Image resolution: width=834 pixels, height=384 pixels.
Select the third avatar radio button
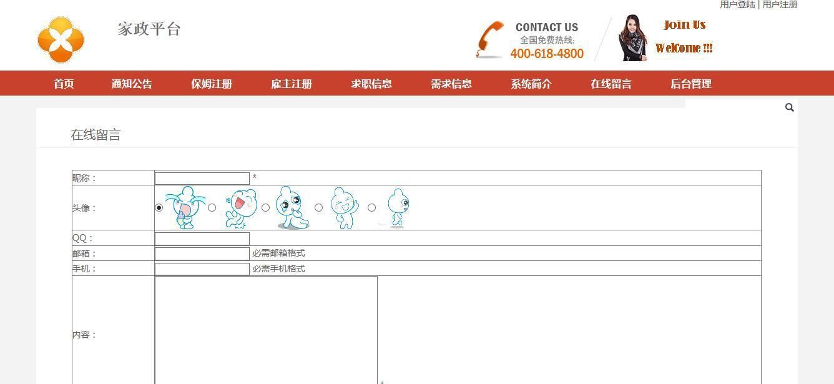pos(265,207)
